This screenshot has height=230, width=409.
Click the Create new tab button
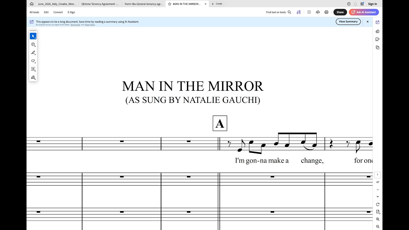tap(217, 4)
